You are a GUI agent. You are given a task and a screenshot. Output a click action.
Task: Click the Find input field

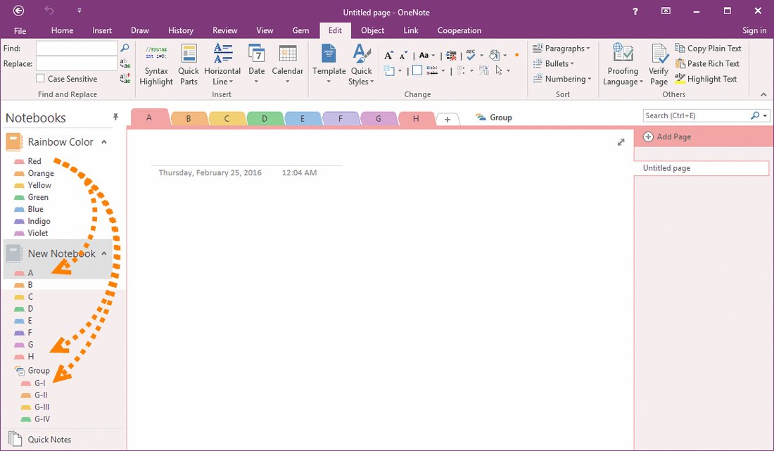77,49
